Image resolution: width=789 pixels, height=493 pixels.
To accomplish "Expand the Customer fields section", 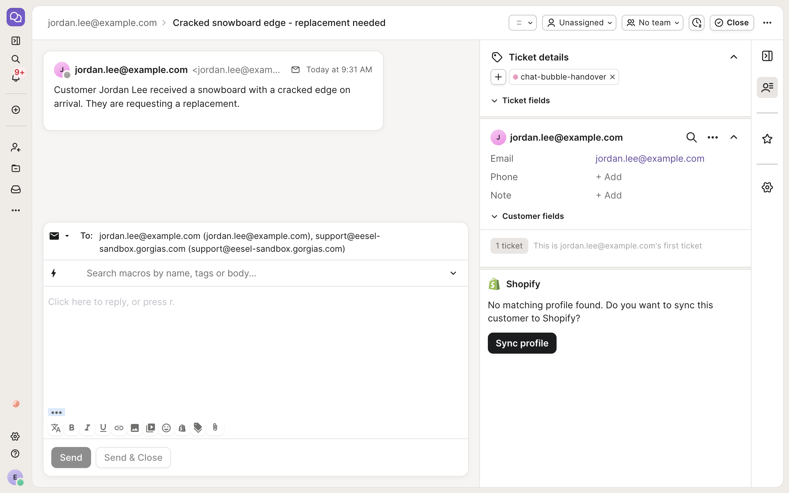I will point(527,216).
